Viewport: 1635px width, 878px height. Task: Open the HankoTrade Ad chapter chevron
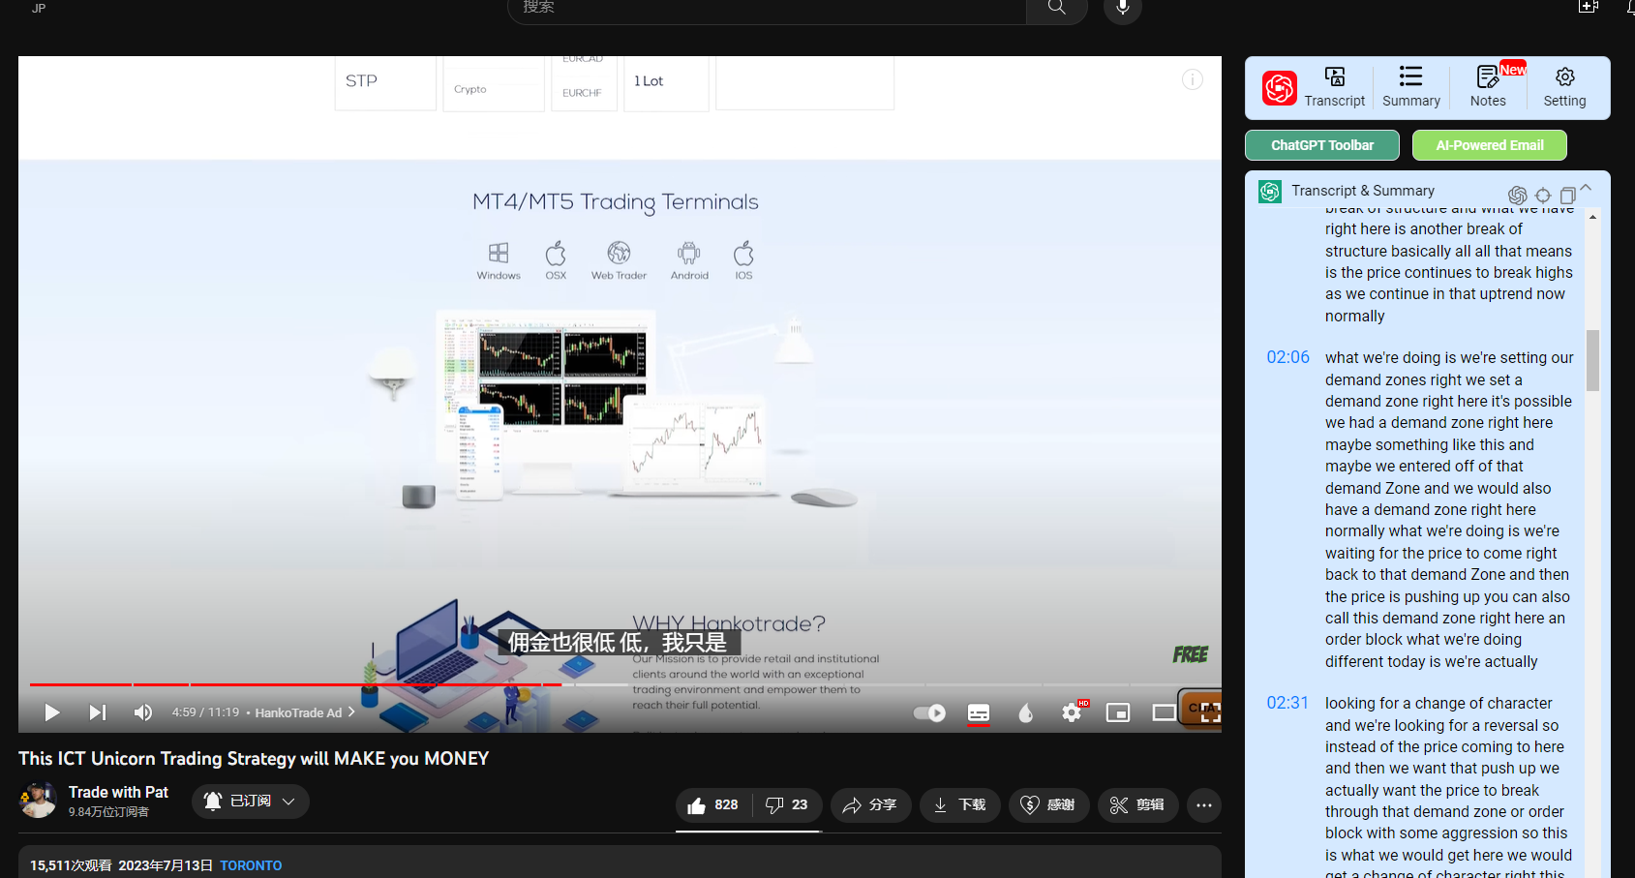(x=351, y=711)
